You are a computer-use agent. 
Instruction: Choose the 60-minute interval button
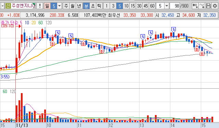152,6
